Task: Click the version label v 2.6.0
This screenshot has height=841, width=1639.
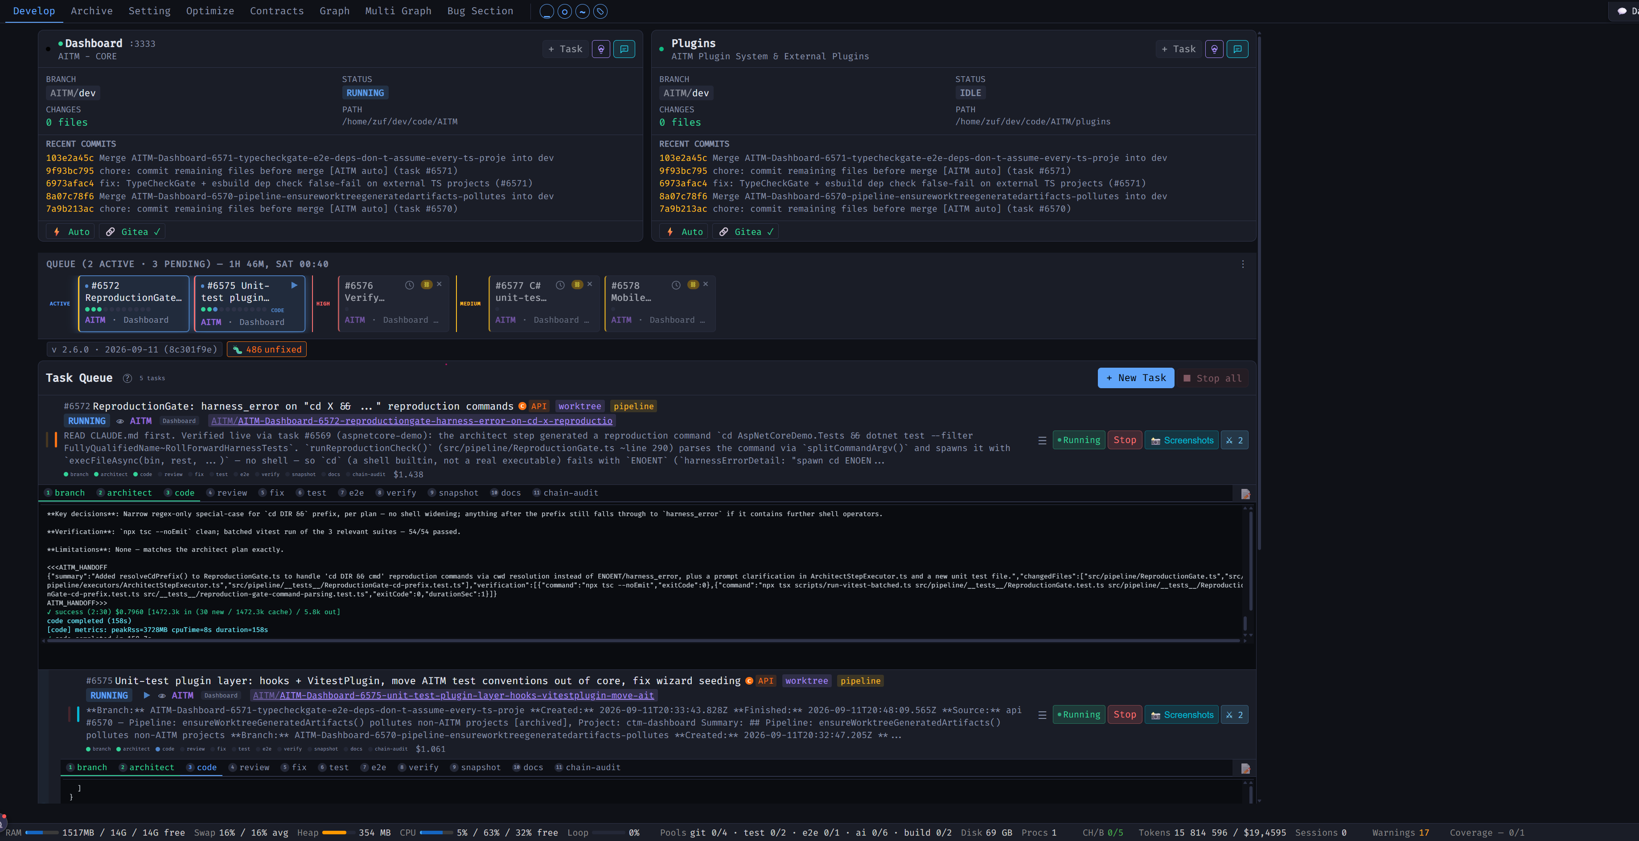Action: [x=134, y=350]
